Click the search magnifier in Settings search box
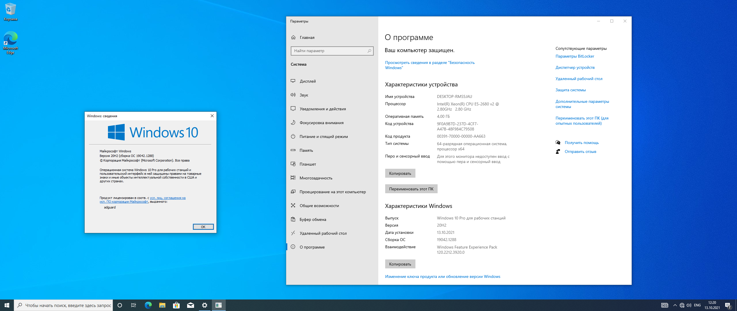737x311 pixels. pos(369,51)
